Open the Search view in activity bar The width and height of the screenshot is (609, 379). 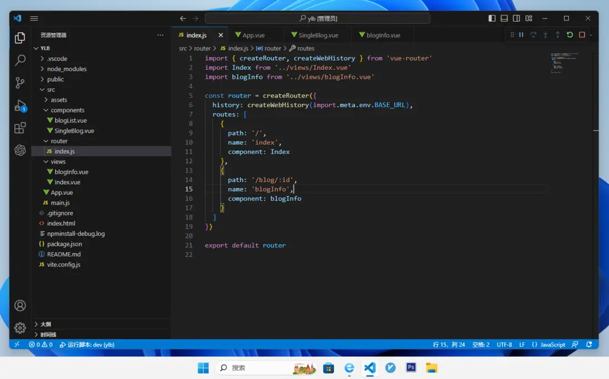pos(20,60)
